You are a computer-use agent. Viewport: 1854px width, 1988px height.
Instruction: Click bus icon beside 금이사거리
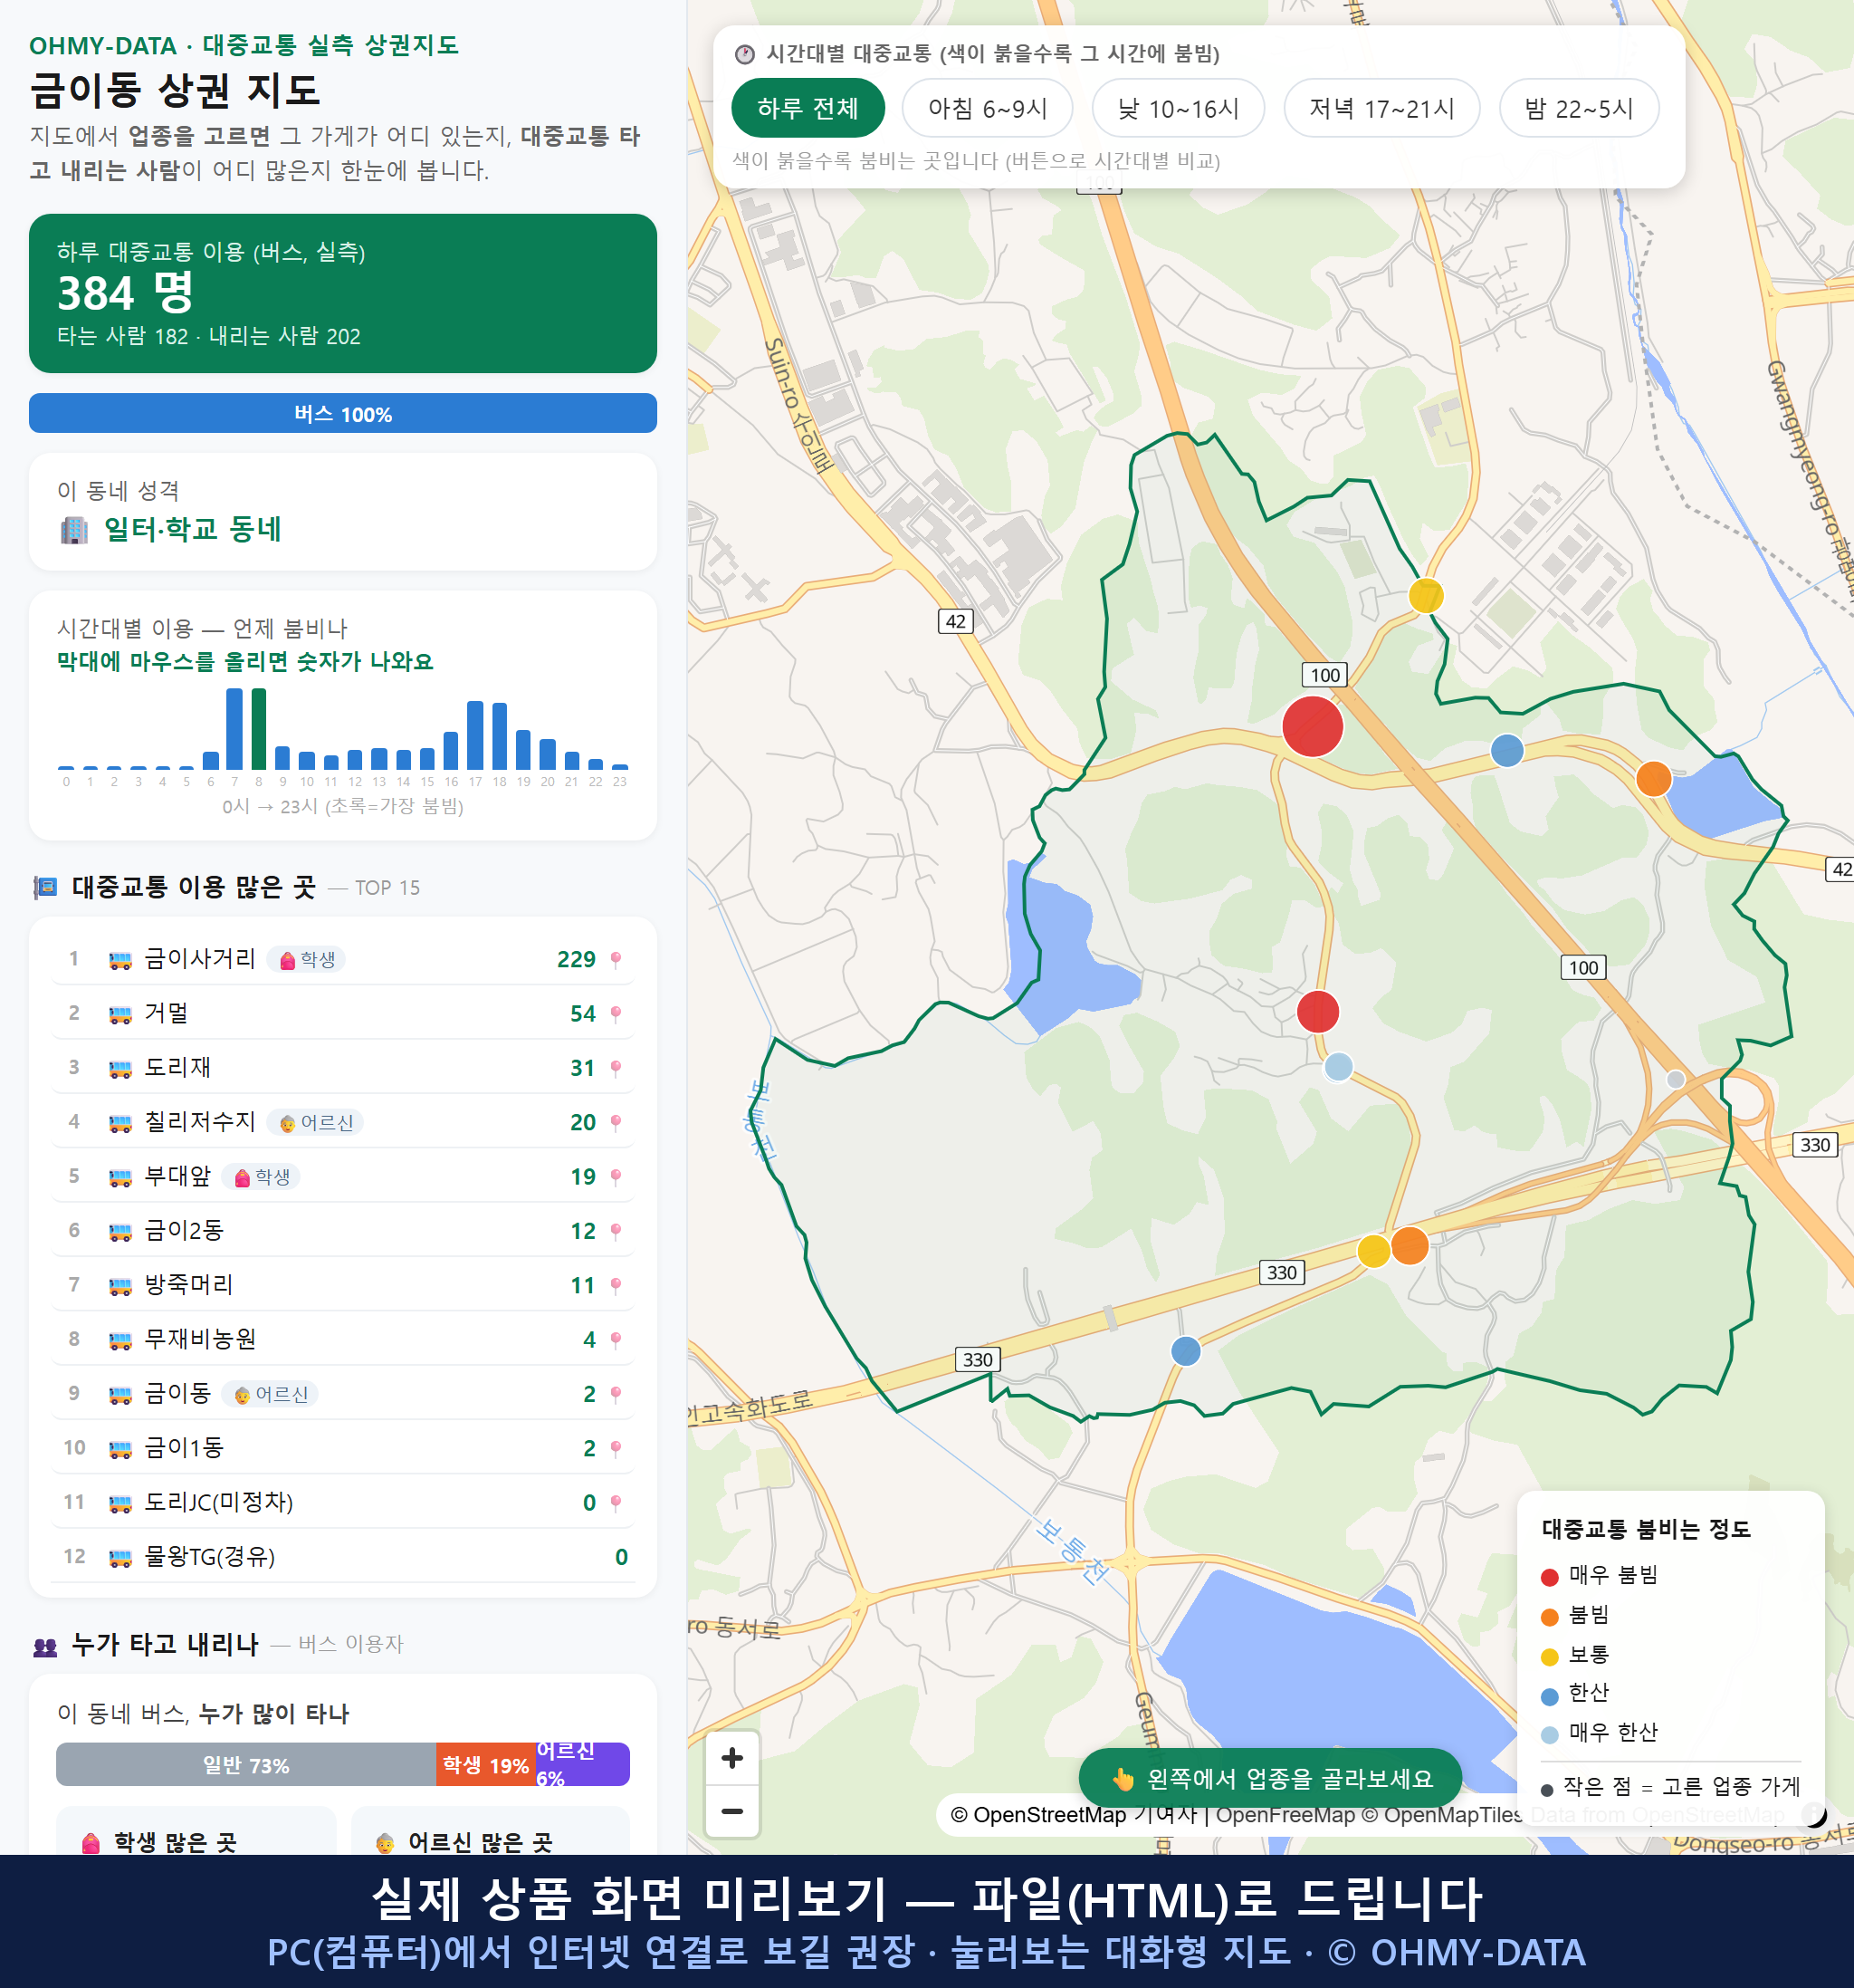pyautogui.click(x=119, y=961)
